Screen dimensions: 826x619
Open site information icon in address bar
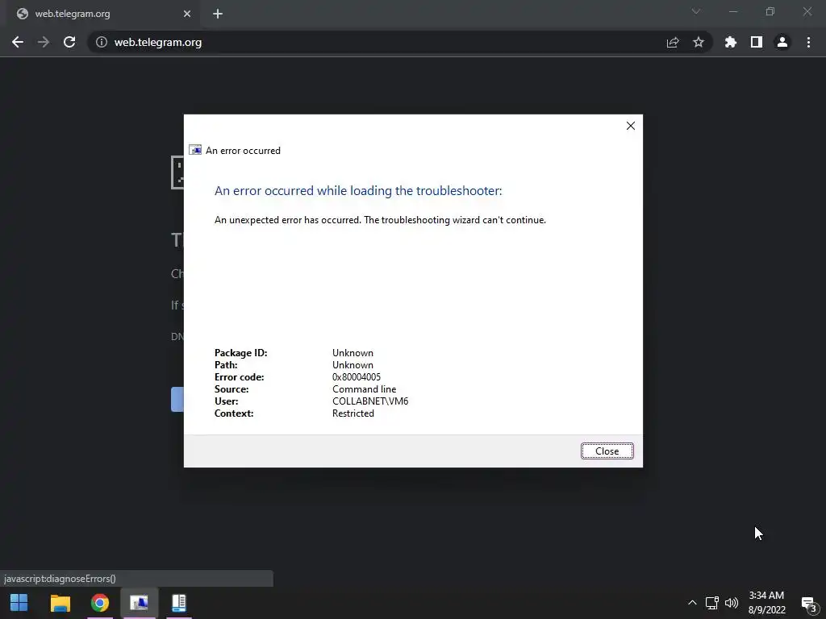[101, 42]
